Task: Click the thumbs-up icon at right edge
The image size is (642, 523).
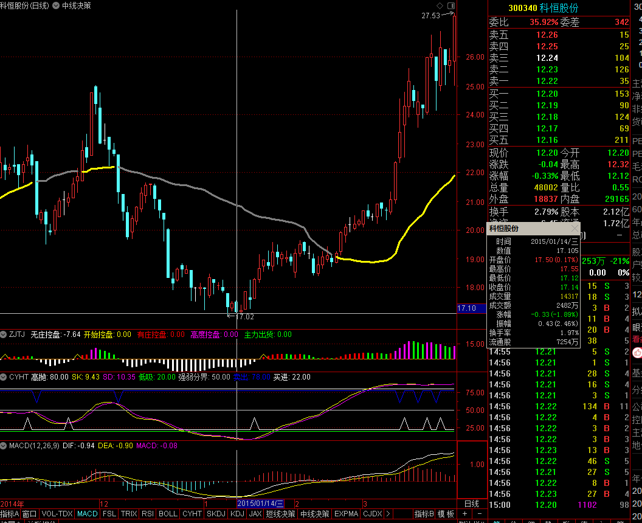Action: (638, 352)
